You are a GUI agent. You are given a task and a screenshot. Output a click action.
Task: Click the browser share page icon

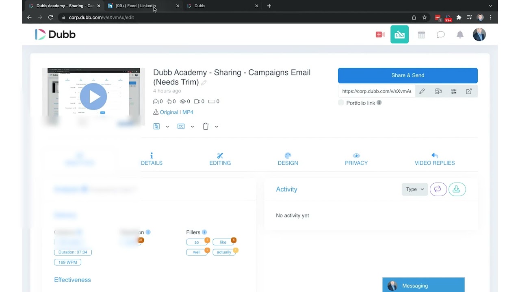[414, 17]
